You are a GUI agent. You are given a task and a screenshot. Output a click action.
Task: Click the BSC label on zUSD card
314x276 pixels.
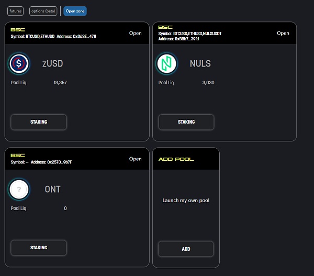pyautogui.click(x=18, y=30)
